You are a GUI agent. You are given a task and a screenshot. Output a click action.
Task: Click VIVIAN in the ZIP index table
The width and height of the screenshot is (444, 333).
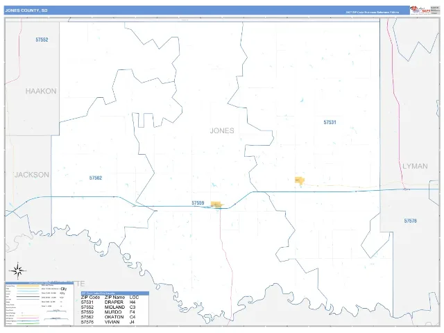click(112, 322)
